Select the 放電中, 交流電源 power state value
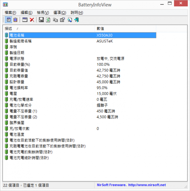 tap(110, 59)
